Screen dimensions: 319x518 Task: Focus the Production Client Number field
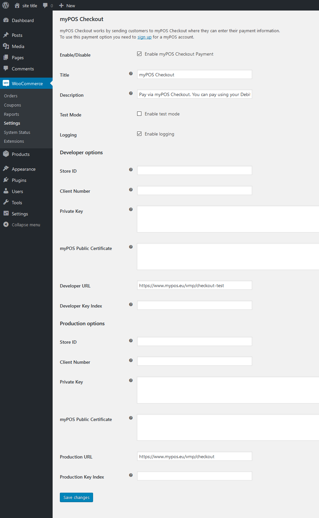195,361
